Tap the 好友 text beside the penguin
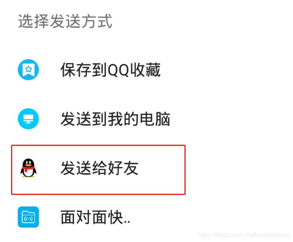293x242 pixels. pyautogui.click(x=123, y=168)
